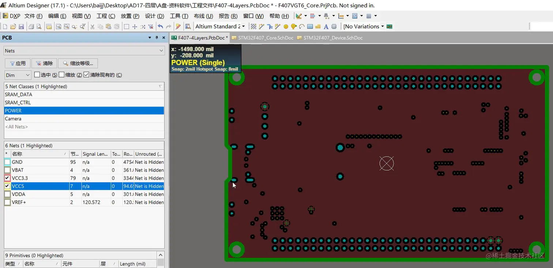Open the 设计 (D) menu
Image resolution: width=553 pixels, height=268 pixels.
tap(154, 16)
